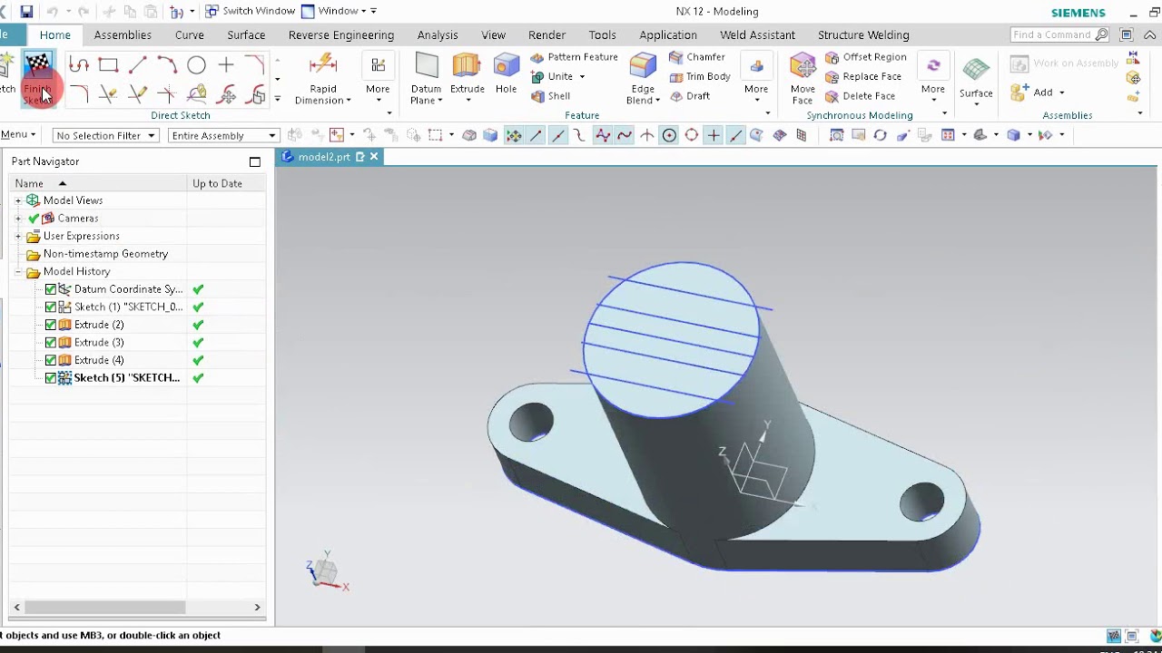Uncheck Sketch (5) in Model History
Image resolution: width=1162 pixels, height=653 pixels.
(51, 378)
